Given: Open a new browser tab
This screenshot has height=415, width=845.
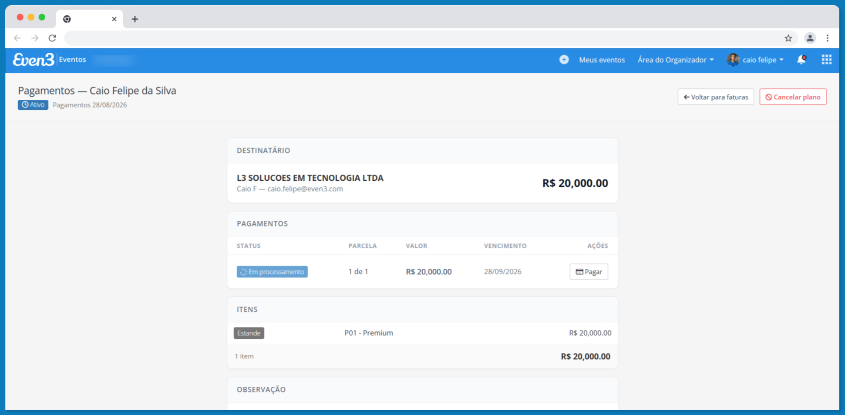Looking at the screenshot, I should click(x=135, y=19).
